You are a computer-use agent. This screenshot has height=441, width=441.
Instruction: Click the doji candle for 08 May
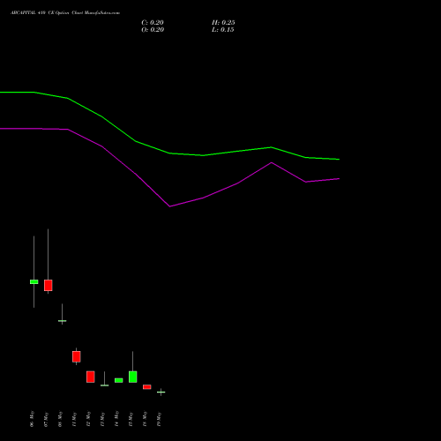(x=63, y=321)
